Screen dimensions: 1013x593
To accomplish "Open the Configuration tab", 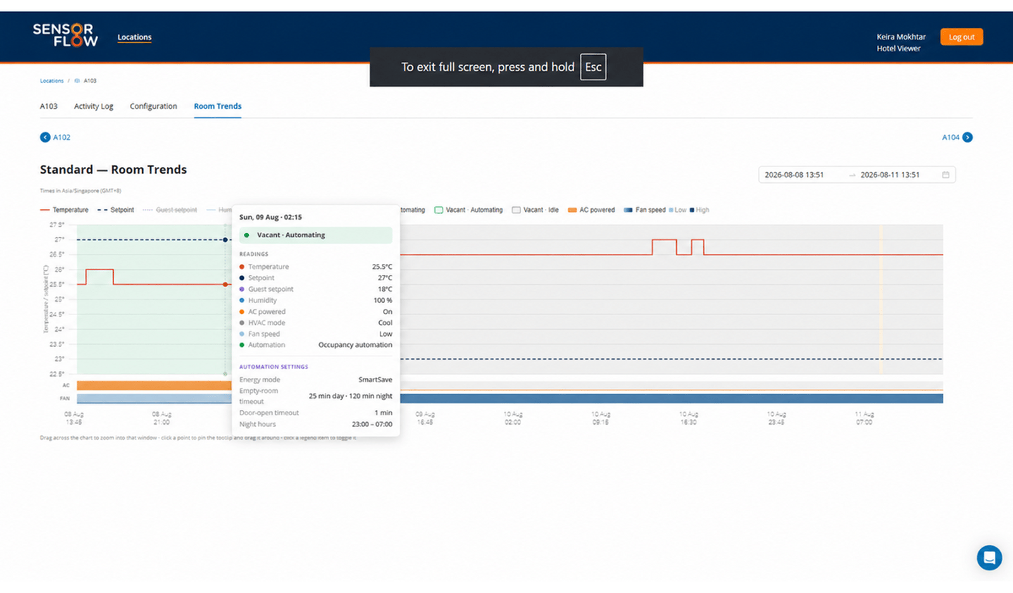I will (153, 106).
